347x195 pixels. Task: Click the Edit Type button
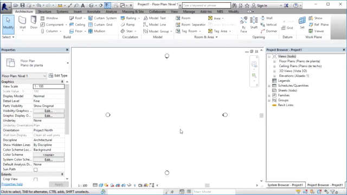click(58, 76)
